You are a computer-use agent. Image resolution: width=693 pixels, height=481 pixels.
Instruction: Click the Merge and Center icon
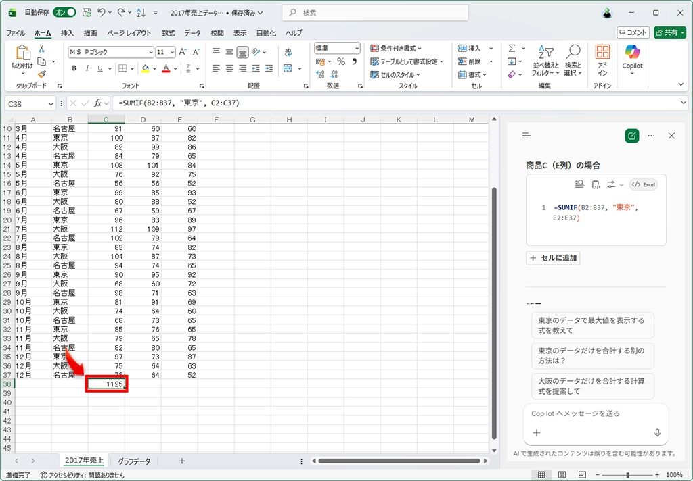(288, 68)
